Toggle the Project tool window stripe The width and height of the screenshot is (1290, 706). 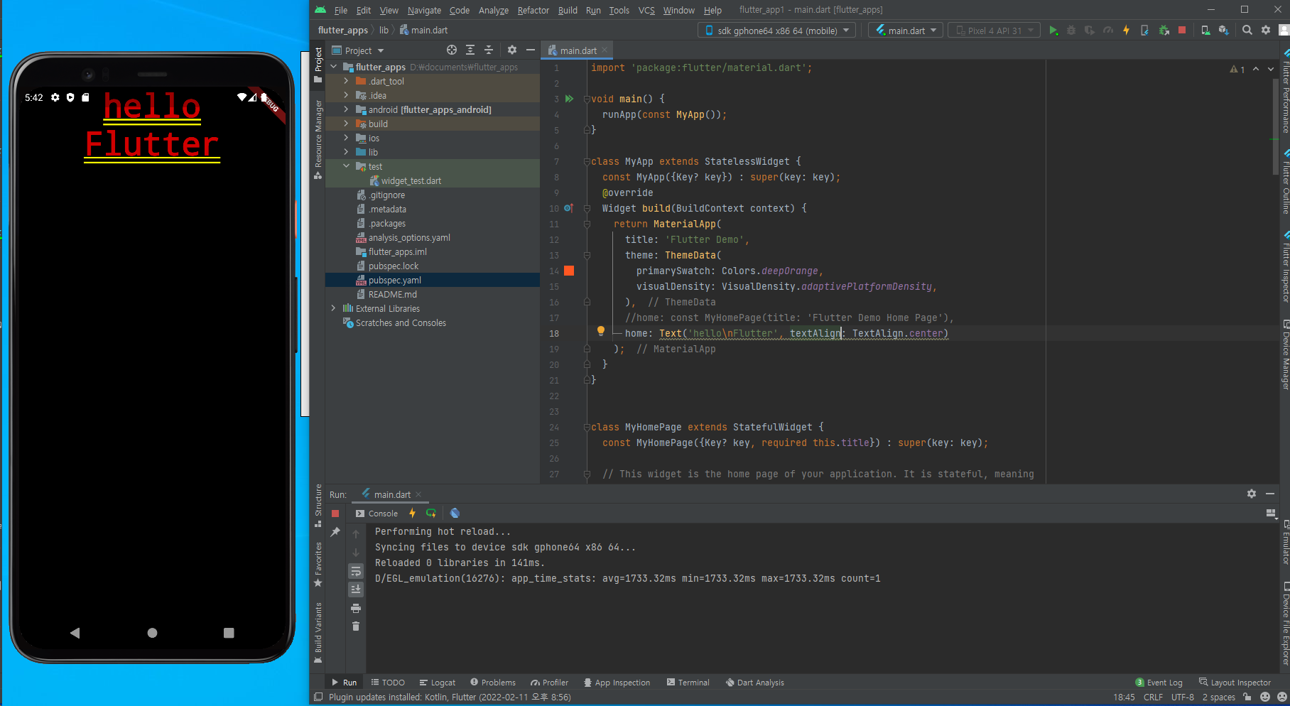[318, 65]
